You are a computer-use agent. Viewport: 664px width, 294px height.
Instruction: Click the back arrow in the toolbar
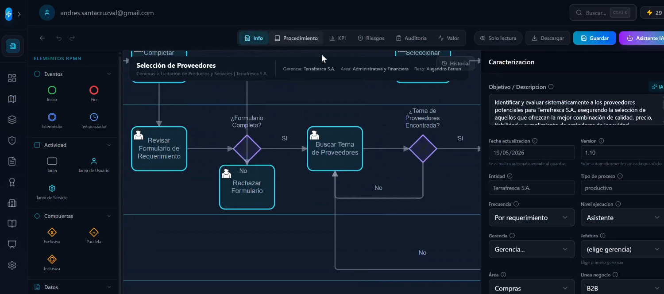[x=42, y=38]
